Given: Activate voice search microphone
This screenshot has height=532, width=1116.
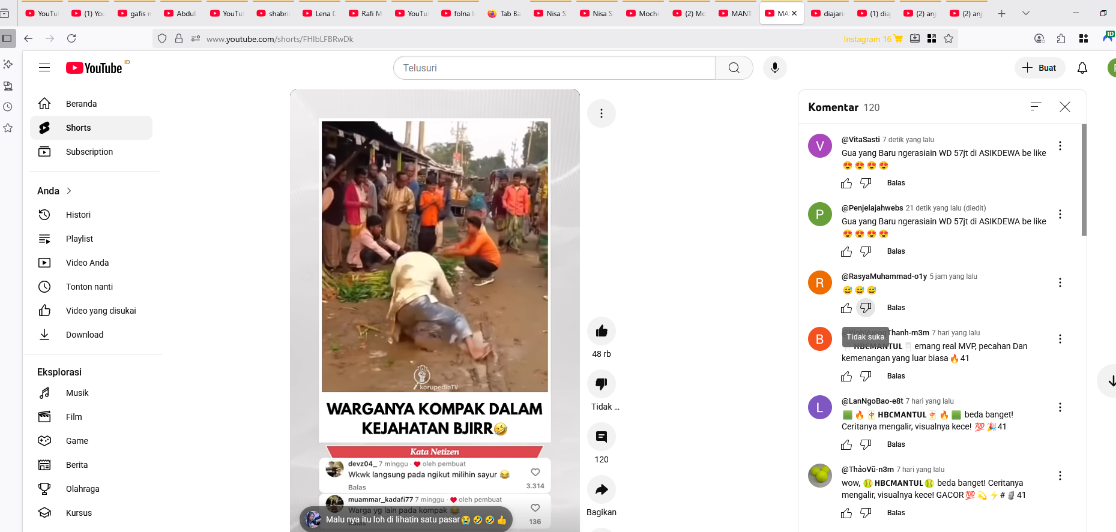Looking at the screenshot, I should point(775,68).
